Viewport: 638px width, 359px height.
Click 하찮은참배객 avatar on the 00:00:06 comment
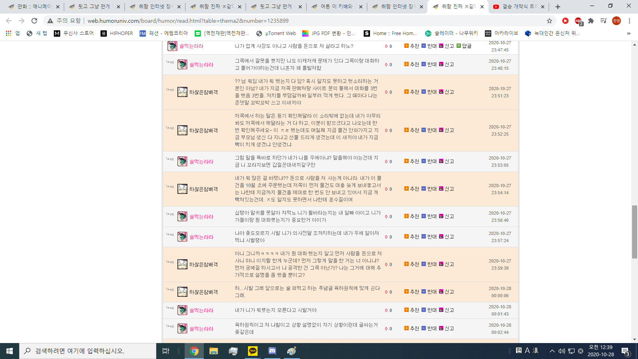(182, 292)
